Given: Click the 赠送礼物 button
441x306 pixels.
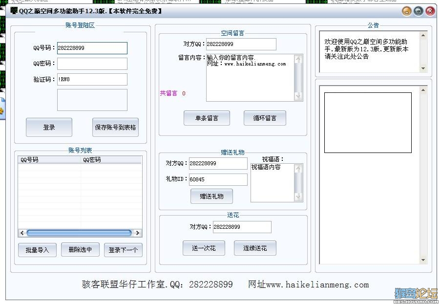Looking at the screenshot, I should pyautogui.click(x=211, y=196).
